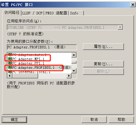This screenshot has width=136, height=125.
Task: Click horizontal scroll left arrow
Action: click(10, 76)
